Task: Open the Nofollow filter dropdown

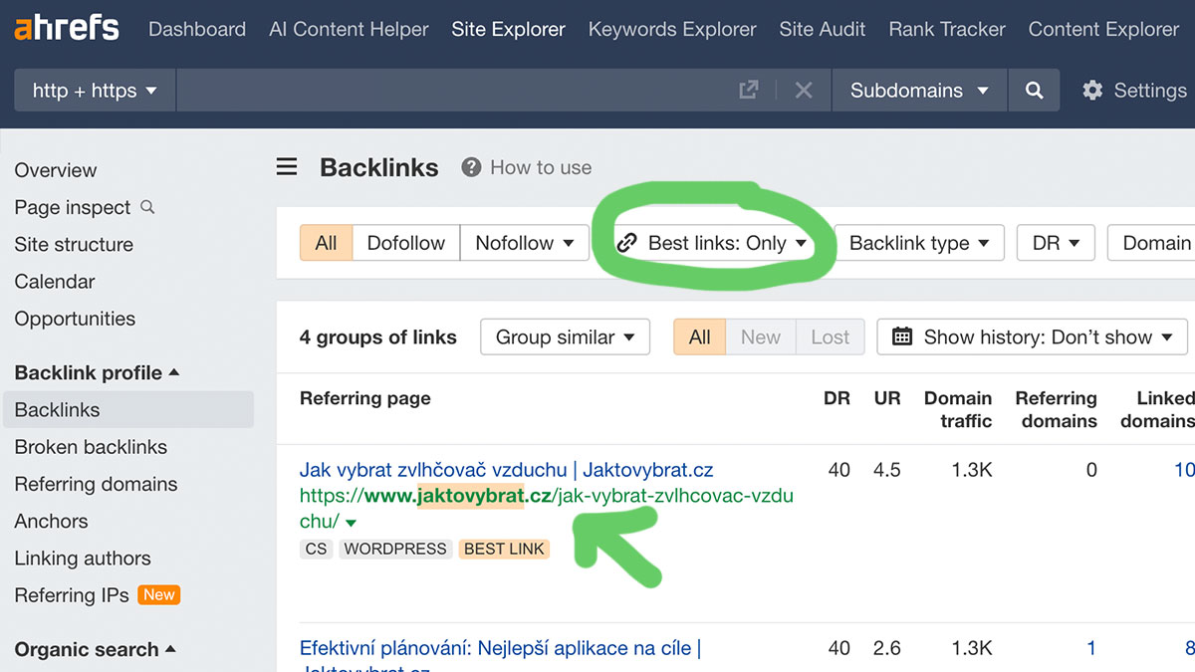Action: pyautogui.click(x=525, y=243)
